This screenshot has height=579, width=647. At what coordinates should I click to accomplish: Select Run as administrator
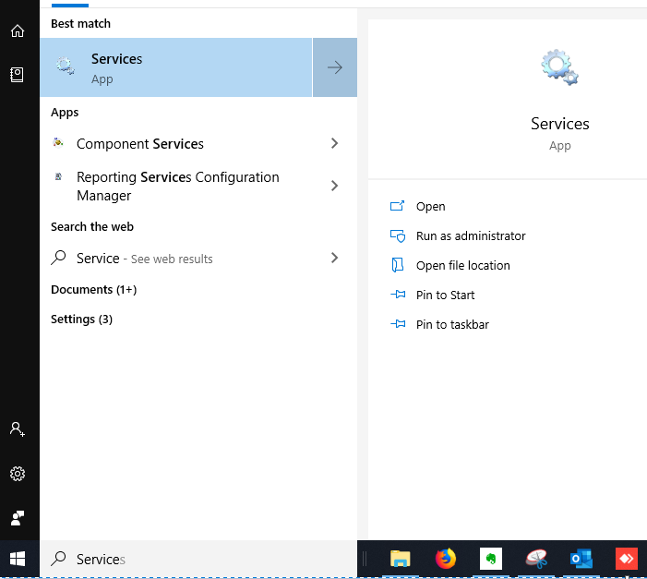470,235
